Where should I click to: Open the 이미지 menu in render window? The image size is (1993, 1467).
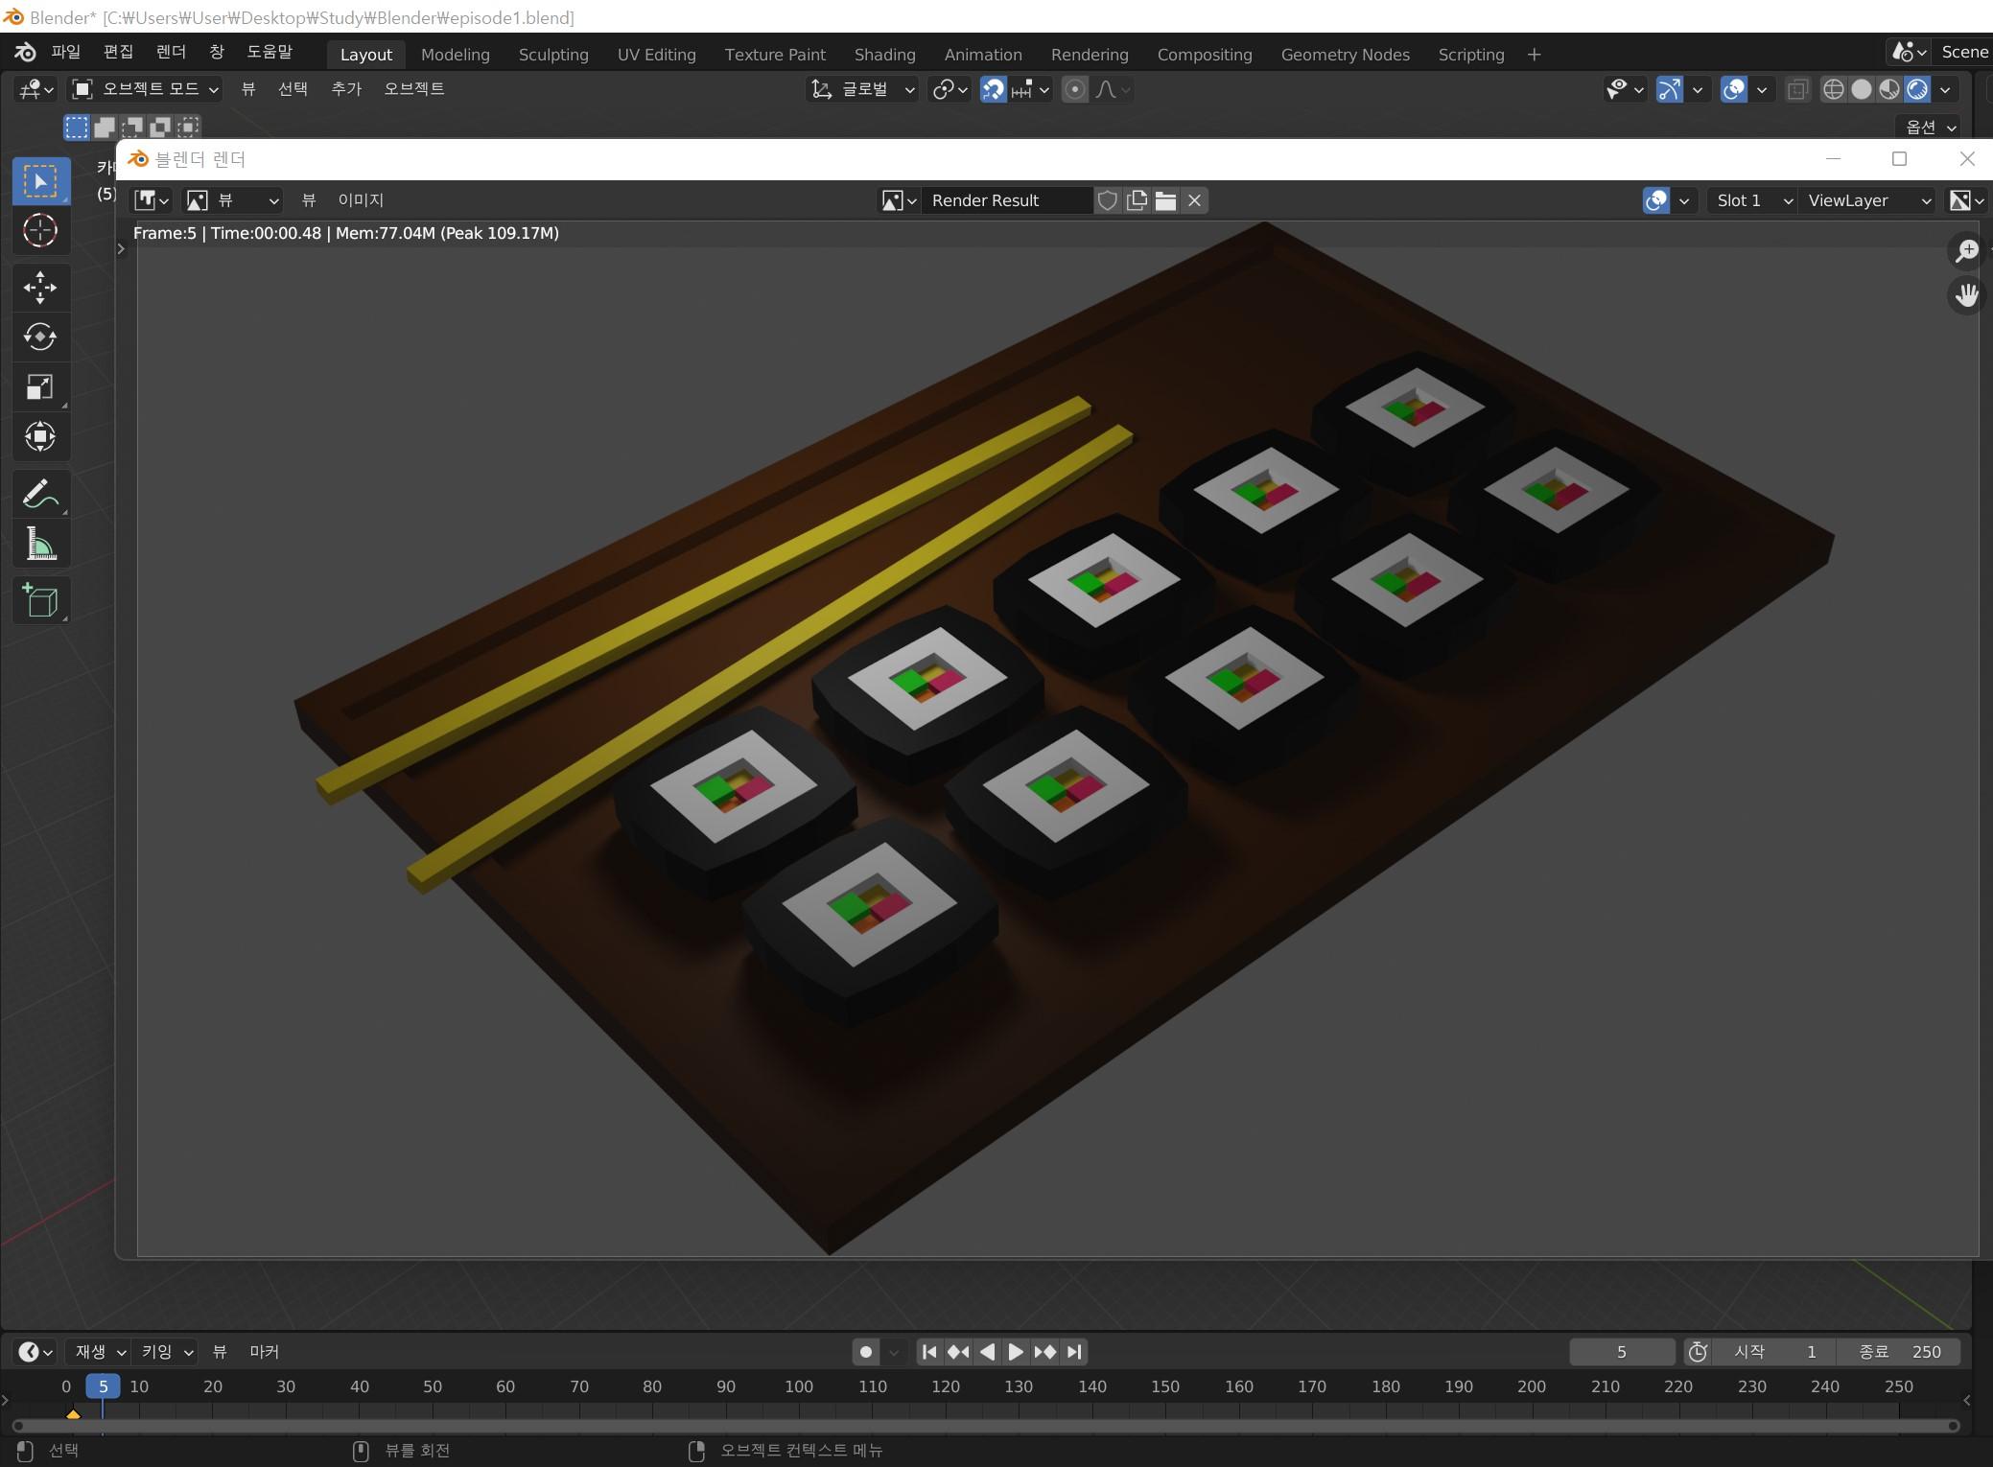[x=361, y=200]
